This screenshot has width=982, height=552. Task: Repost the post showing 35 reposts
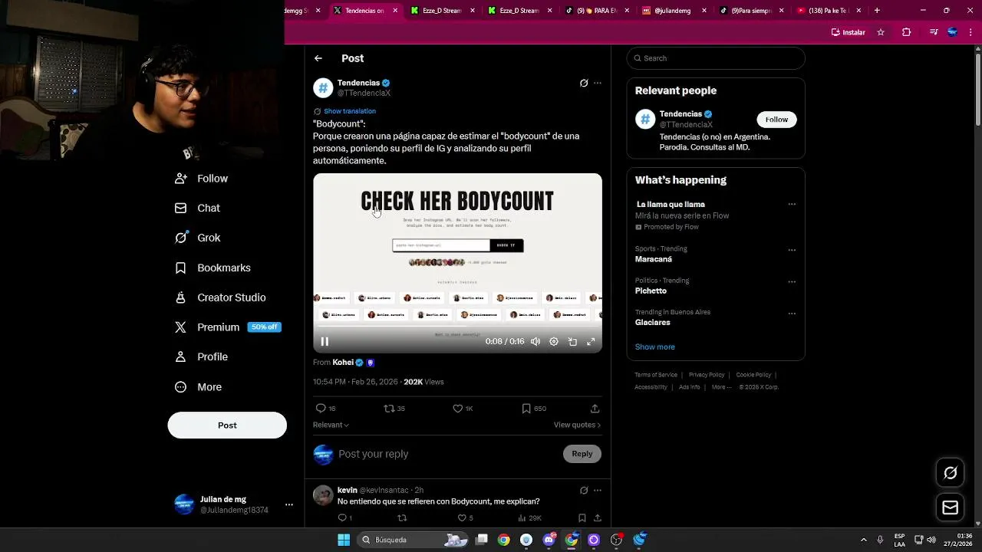(x=390, y=409)
